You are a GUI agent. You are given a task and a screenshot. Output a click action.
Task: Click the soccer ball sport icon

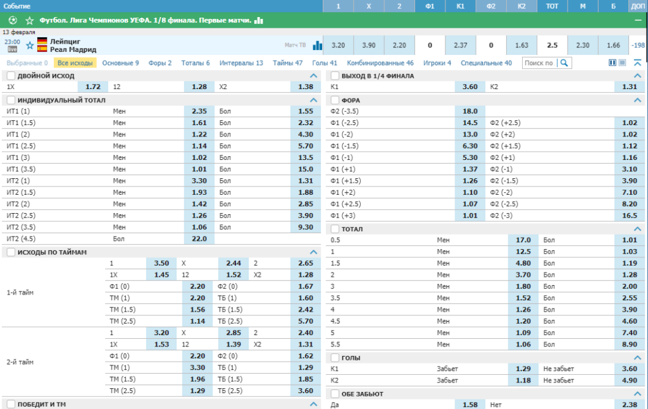click(x=13, y=20)
